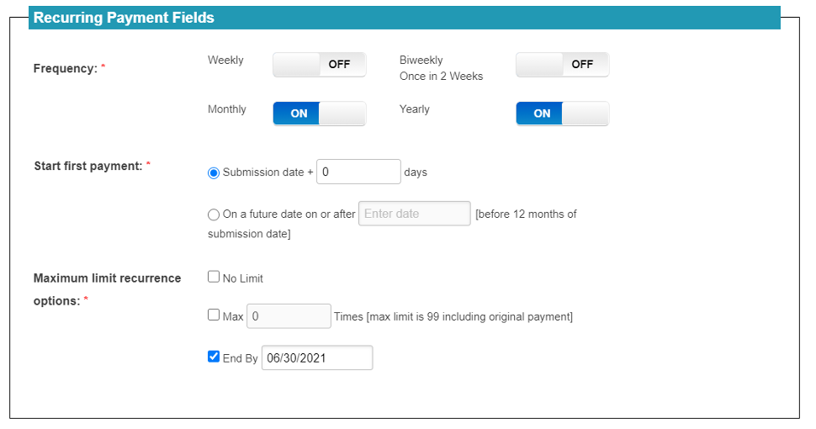Click the End By date 06/30/2021 field
This screenshot has height=429, width=816.
(317, 357)
